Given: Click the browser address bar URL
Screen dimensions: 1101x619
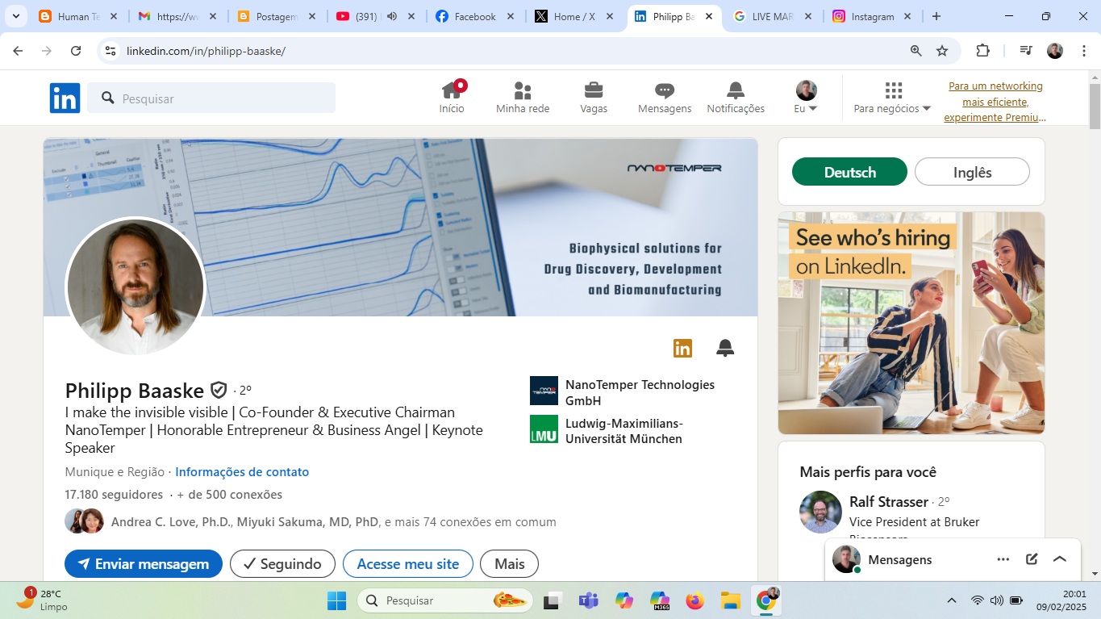Looking at the screenshot, I should [206, 51].
